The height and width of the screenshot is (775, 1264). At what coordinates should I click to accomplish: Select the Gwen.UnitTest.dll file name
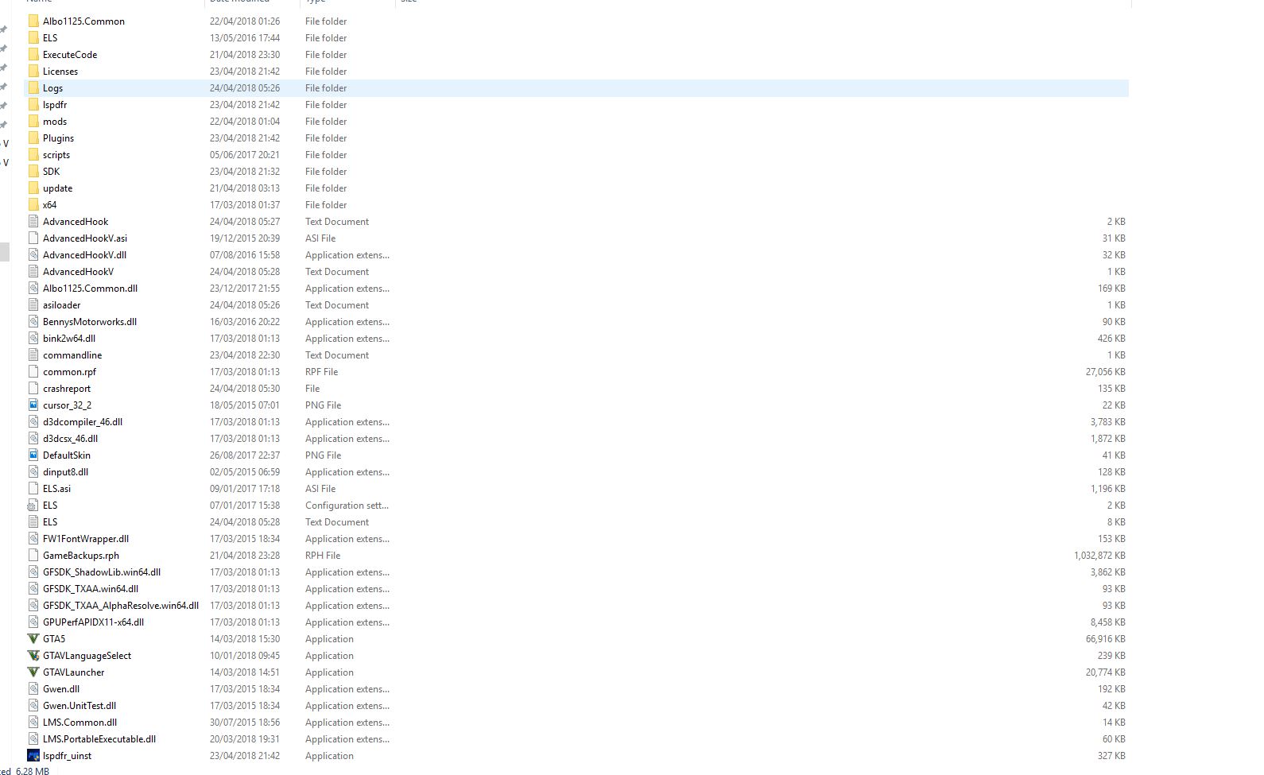(x=79, y=705)
